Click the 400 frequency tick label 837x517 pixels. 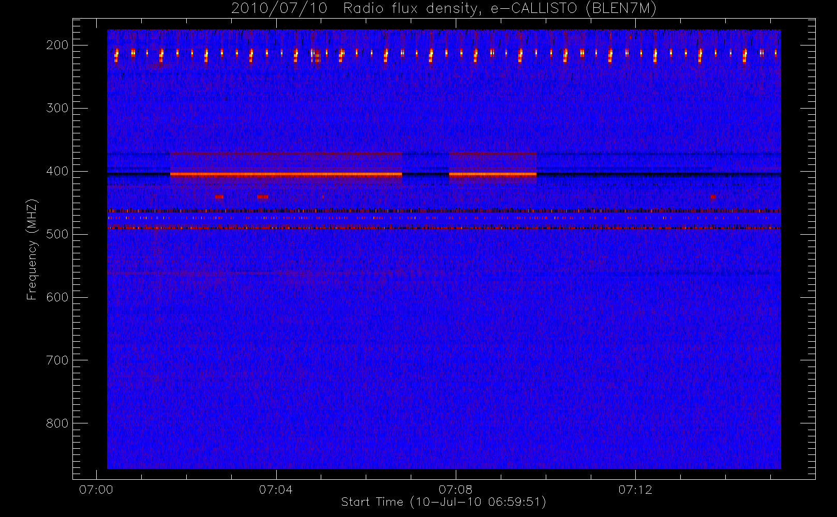coord(57,171)
